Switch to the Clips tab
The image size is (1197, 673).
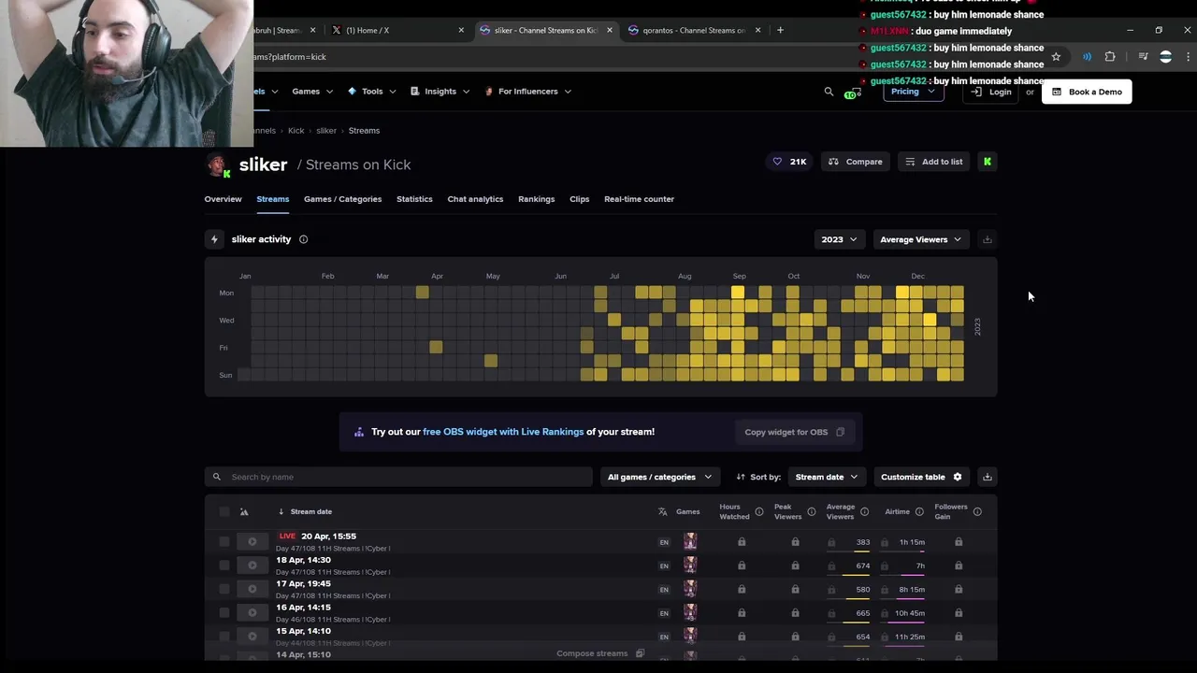(x=579, y=199)
